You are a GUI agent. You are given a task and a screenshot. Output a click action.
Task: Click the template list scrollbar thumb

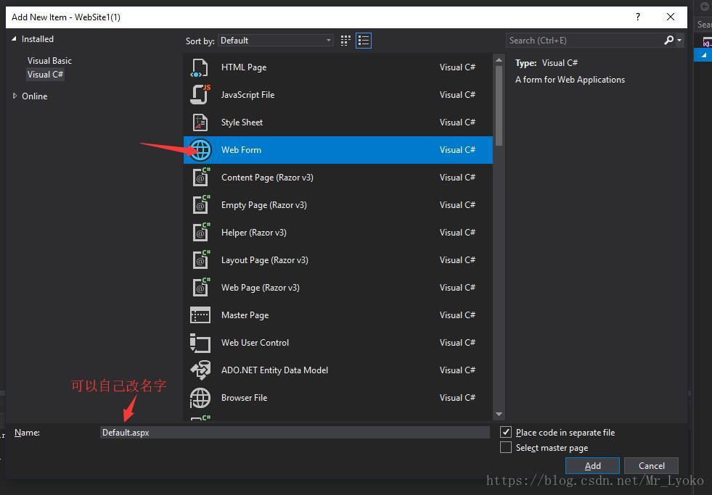[499, 106]
